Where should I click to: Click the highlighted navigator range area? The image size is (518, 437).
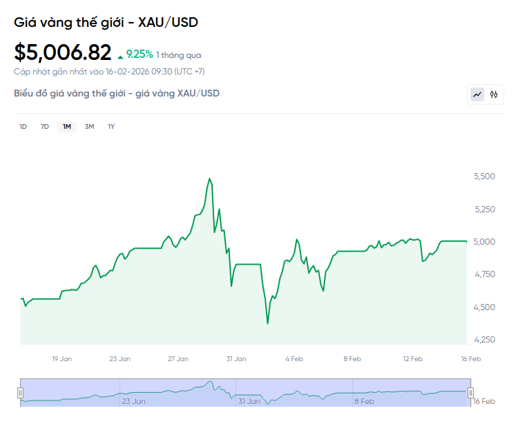pyautogui.click(x=245, y=393)
